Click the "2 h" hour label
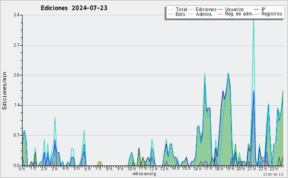 44,168
